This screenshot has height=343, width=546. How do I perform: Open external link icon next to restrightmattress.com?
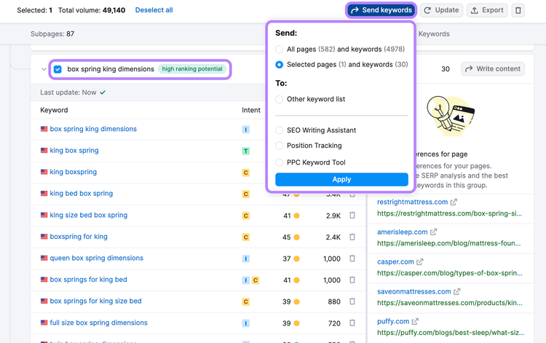point(454,202)
